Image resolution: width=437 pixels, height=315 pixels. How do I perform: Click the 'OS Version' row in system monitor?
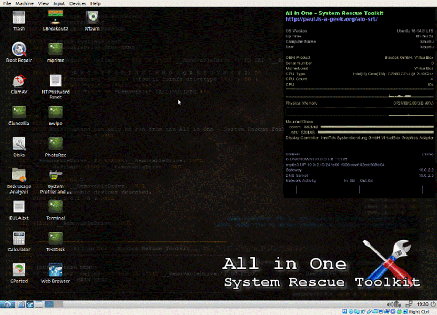359,31
